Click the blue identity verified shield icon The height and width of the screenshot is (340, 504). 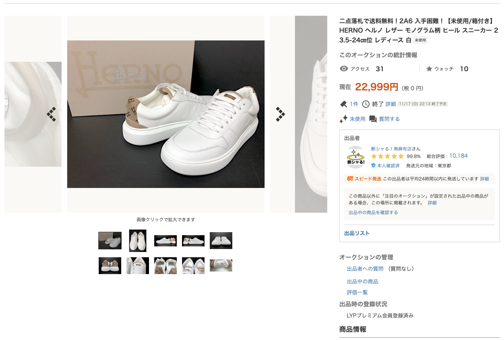coord(373,166)
